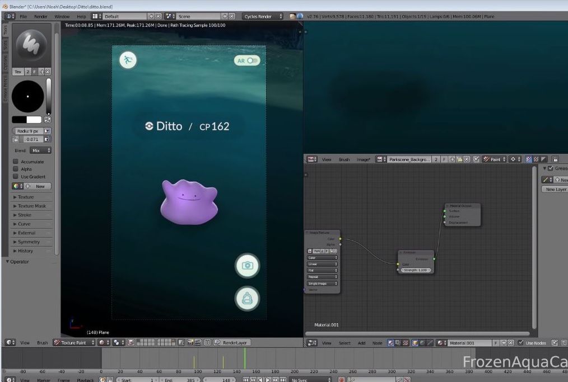Open Image menu in image editor

364,159
